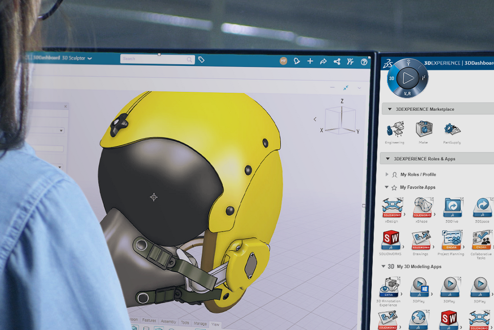494x330 pixels.
Task: Click the 3DDashboard title on right monitor
Action: [479, 63]
